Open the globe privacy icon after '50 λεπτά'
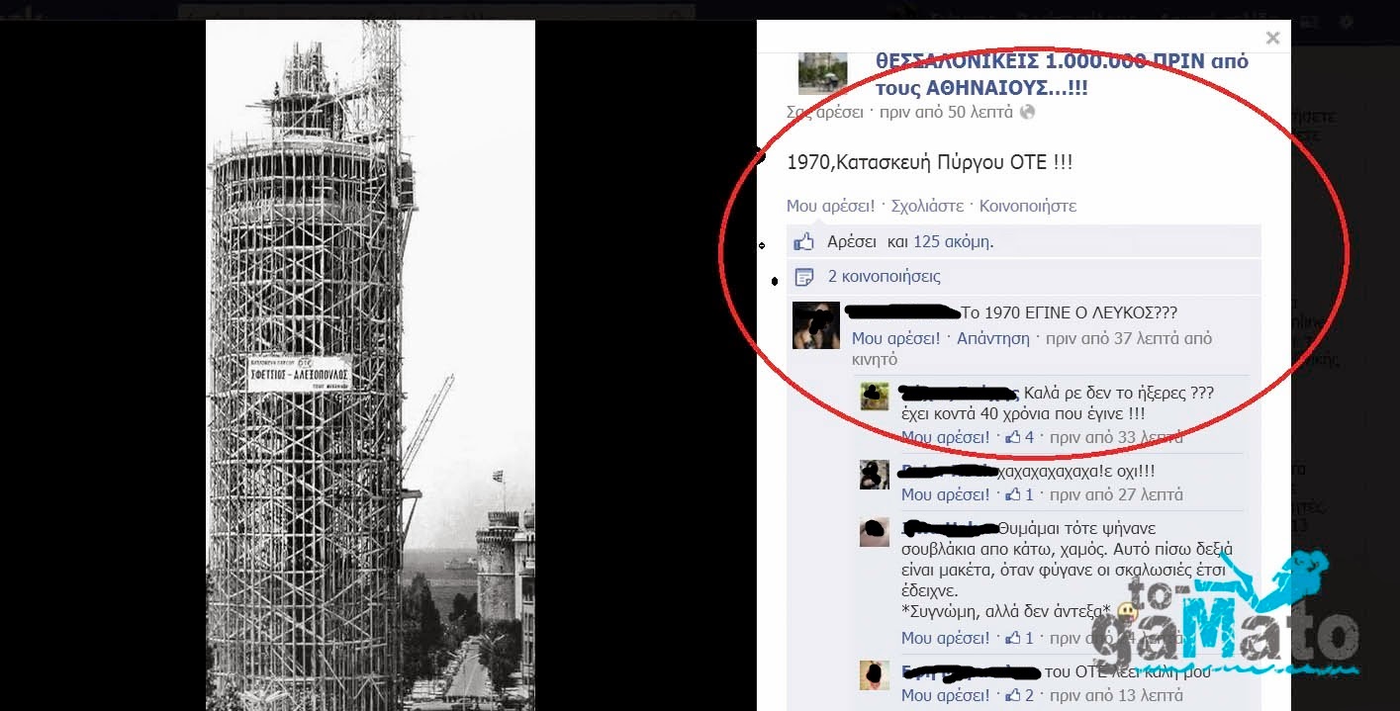Screen dimensions: 1400x711 1027,112
